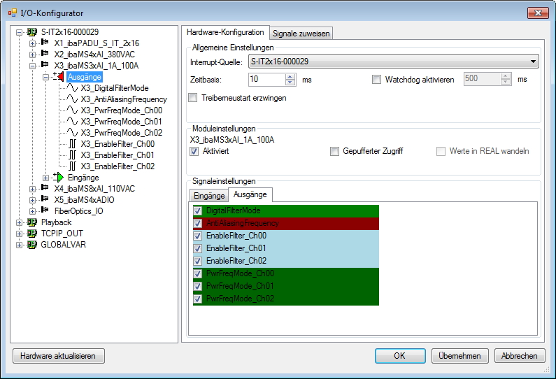Click the green Eingänge arrow icon
Screen dimensions: 556x379
pos(59,178)
